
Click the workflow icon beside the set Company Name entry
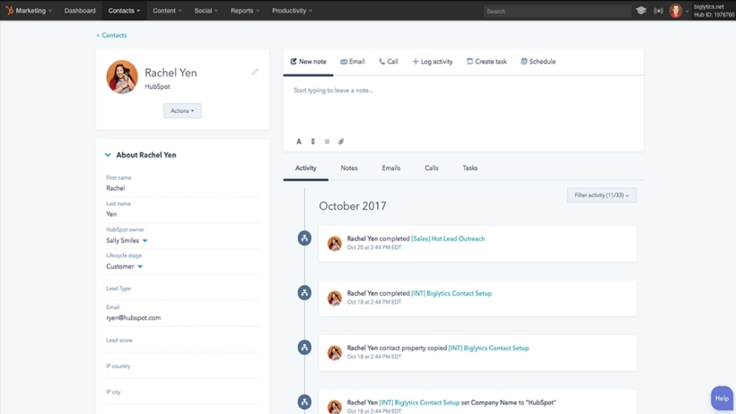[304, 402]
